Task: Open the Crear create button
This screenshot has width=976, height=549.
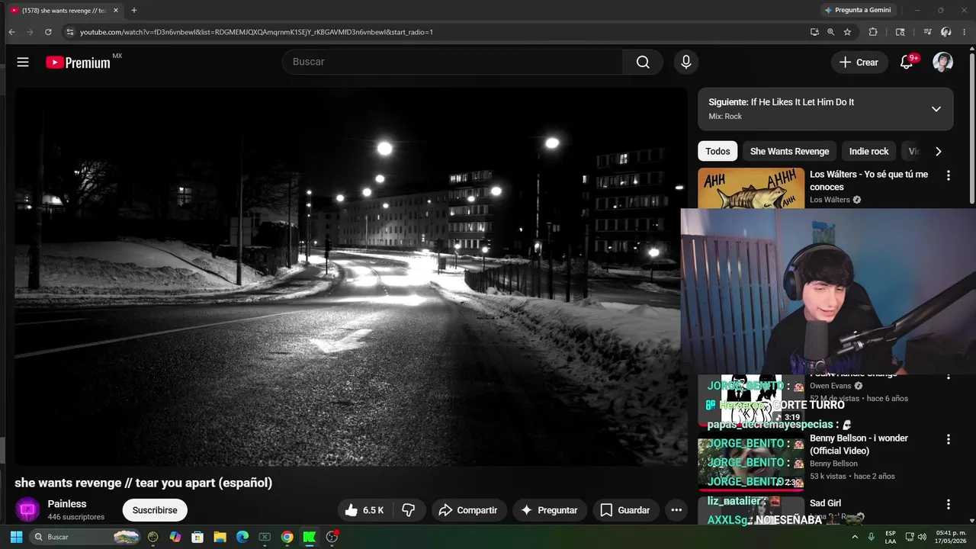Action: pos(859,63)
